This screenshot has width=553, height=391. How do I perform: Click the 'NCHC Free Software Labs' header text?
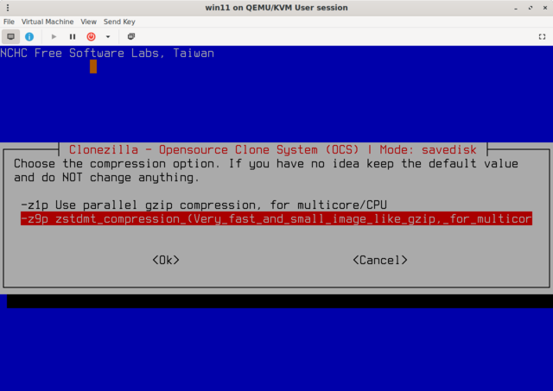(x=107, y=53)
